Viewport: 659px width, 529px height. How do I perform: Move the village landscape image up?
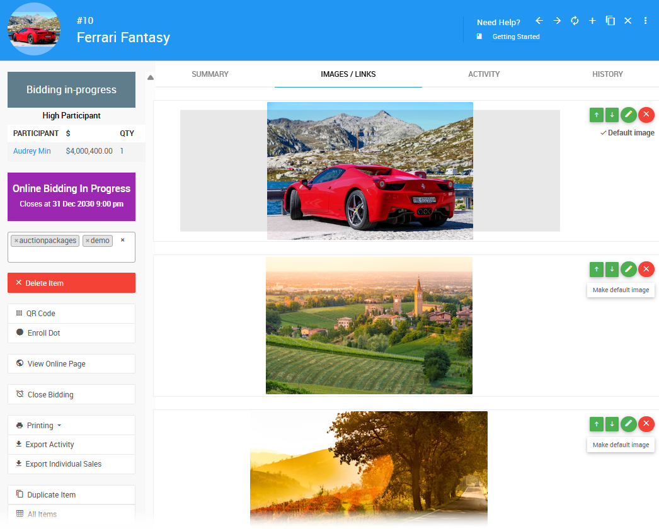coord(597,270)
